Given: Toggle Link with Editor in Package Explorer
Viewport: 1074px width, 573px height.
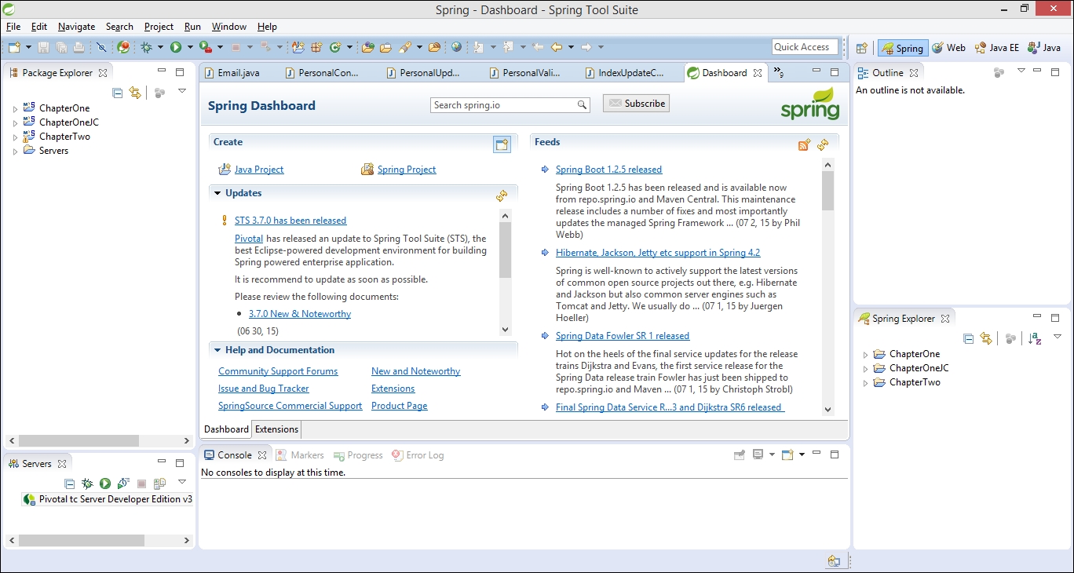Looking at the screenshot, I should click(135, 93).
